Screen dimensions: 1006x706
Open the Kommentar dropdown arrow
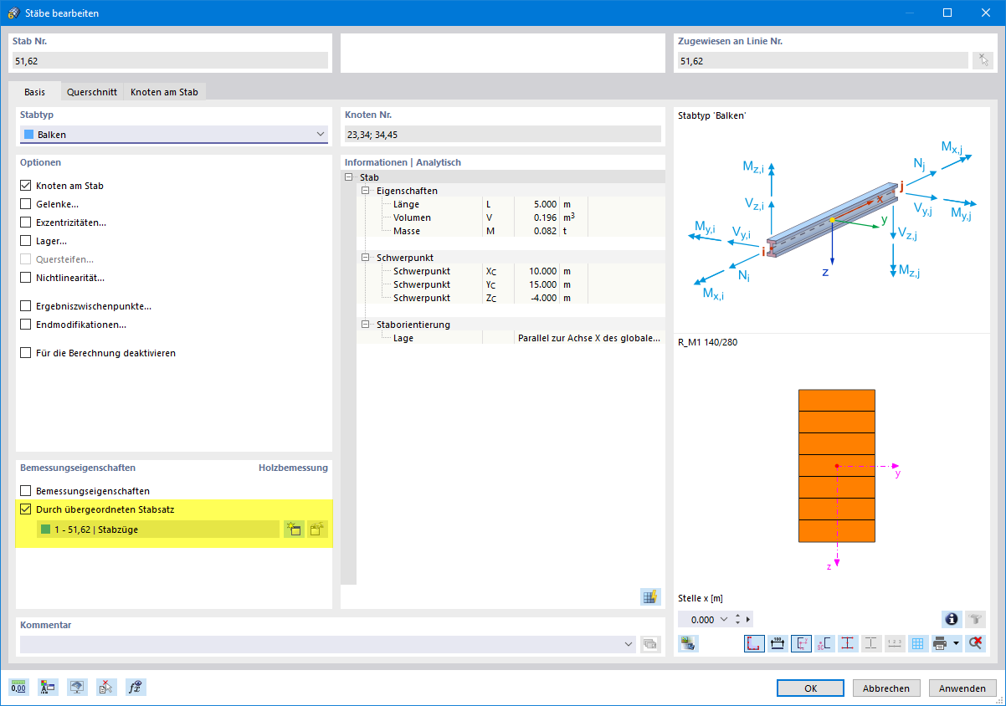pyautogui.click(x=629, y=644)
